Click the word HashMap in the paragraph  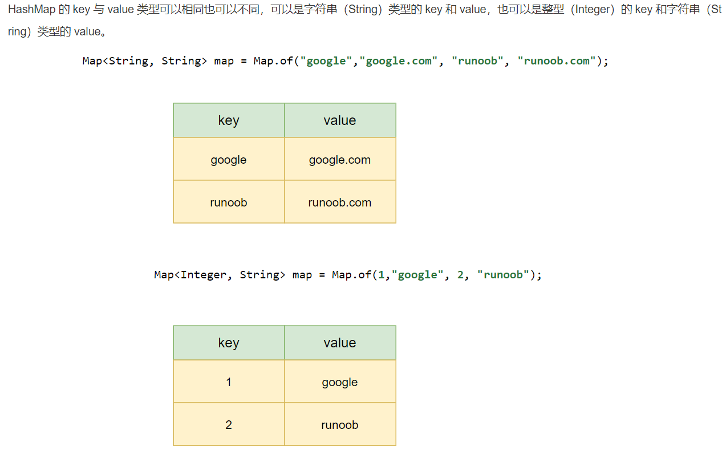point(31,11)
